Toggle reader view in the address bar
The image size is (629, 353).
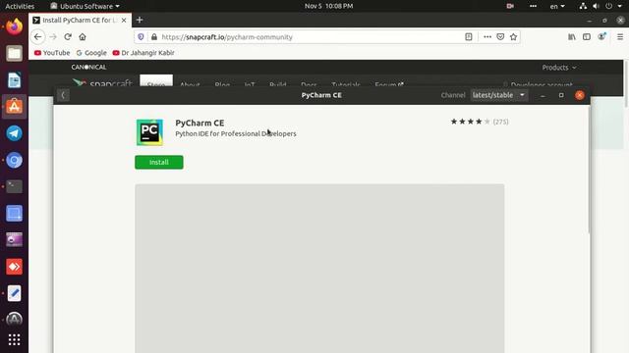[468, 37]
